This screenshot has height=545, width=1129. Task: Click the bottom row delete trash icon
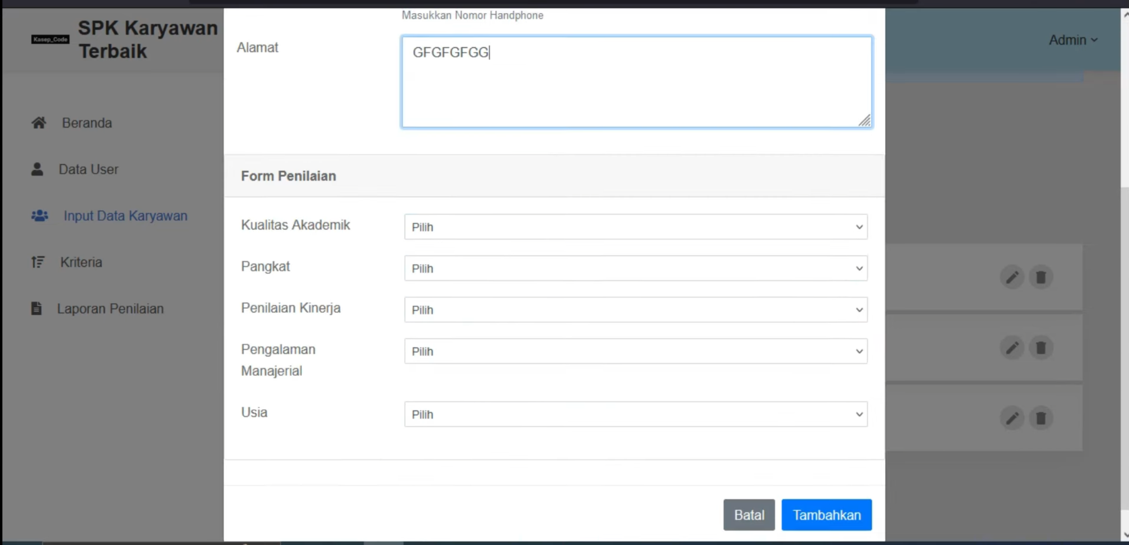[1041, 418]
